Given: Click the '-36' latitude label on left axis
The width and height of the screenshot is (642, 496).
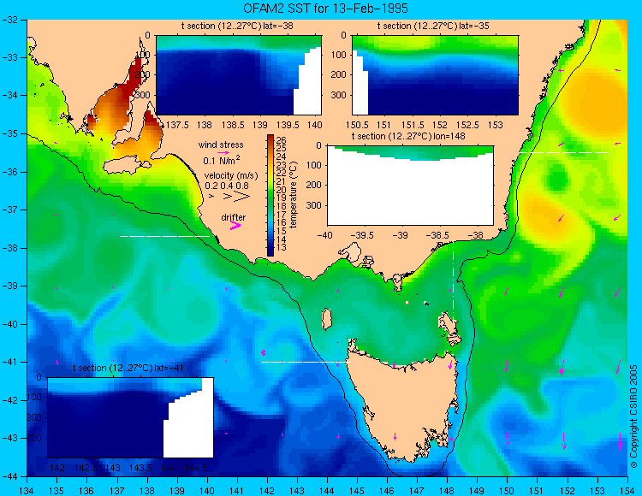Looking at the screenshot, I should 9,172.
